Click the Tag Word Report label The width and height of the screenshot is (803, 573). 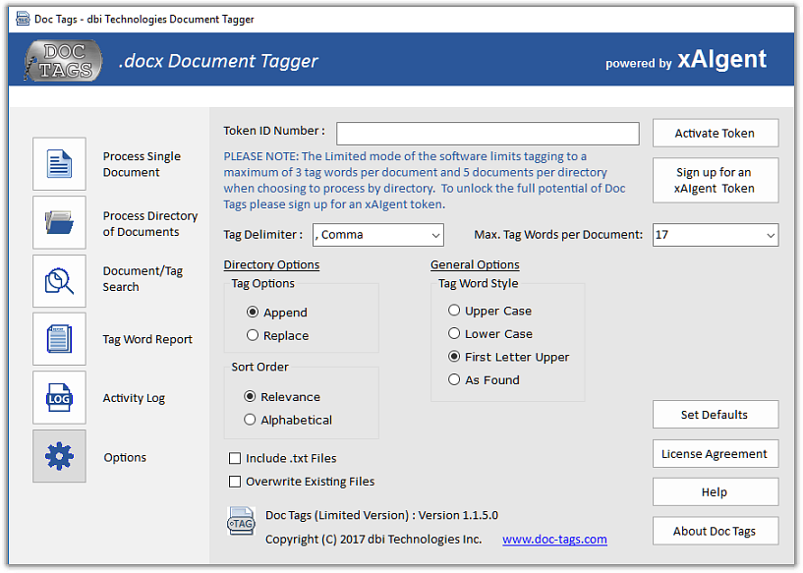coord(147,339)
